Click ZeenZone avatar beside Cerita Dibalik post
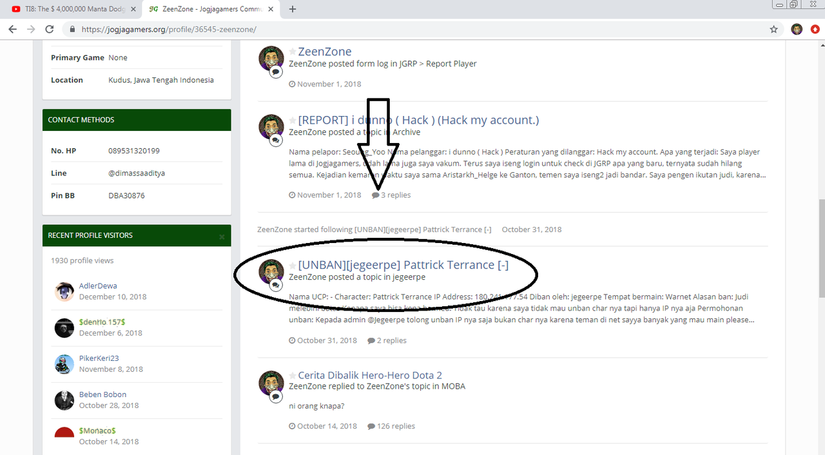The height and width of the screenshot is (455, 825). (271, 383)
